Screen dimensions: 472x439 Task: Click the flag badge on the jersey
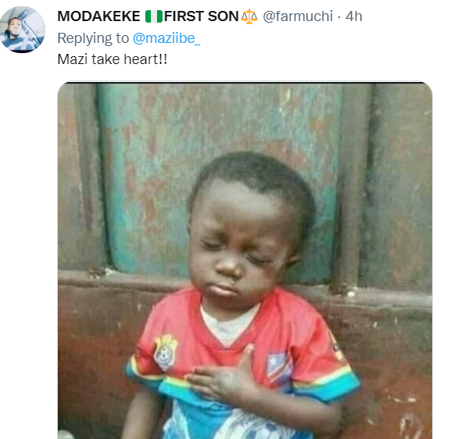pyautogui.click(x=279, y=369)
